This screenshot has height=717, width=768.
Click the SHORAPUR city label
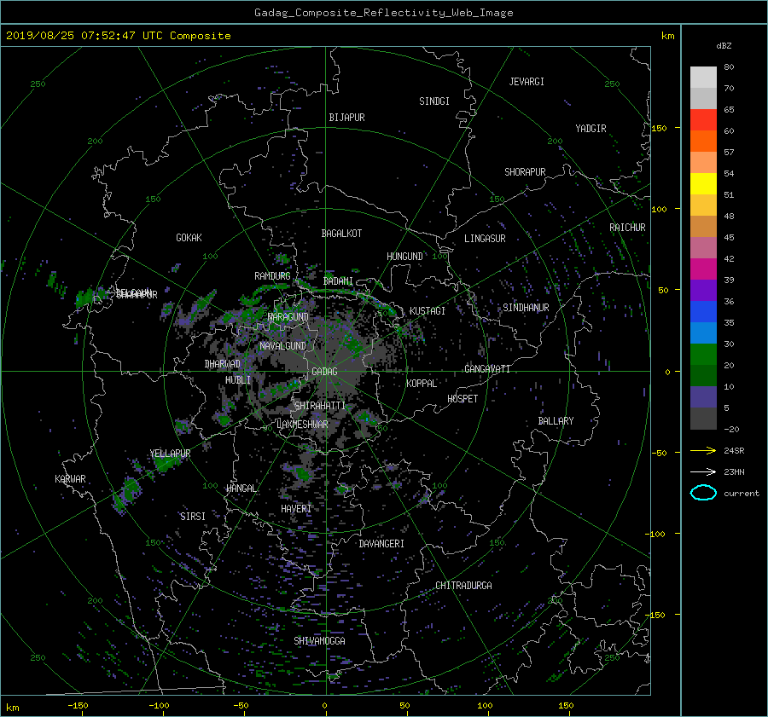pos(525,171)
